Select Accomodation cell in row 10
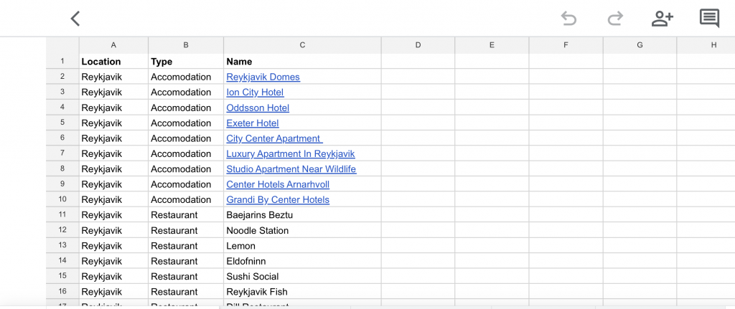 tap(186, 199)
